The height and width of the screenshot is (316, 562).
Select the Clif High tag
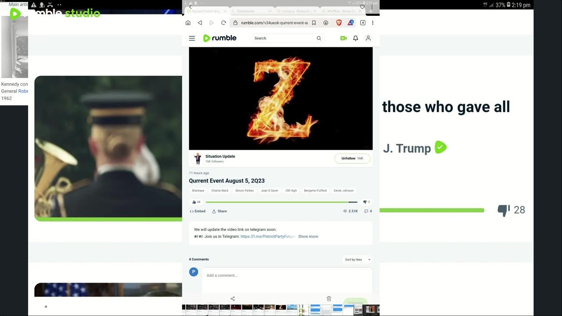click(291, 190)
